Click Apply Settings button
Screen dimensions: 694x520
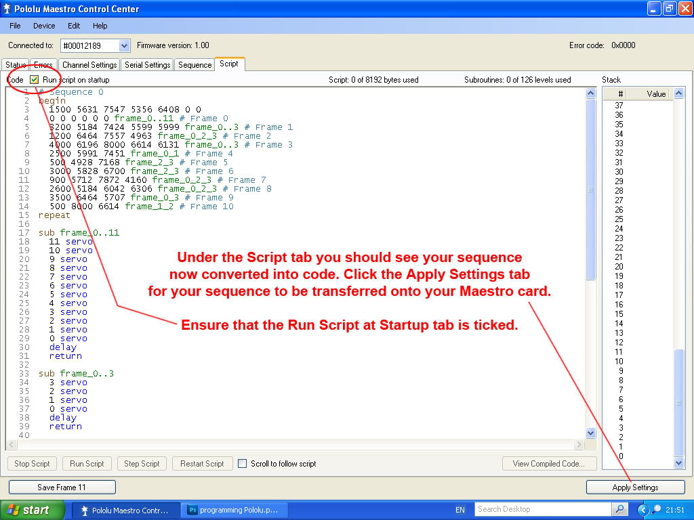[x=635, y=487]
